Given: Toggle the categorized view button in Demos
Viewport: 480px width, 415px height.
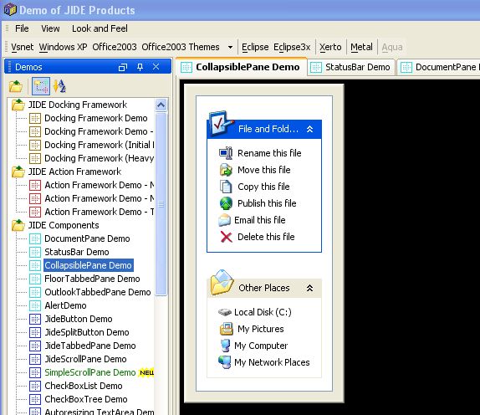Looking at the screenshot, I should point(41,86).
